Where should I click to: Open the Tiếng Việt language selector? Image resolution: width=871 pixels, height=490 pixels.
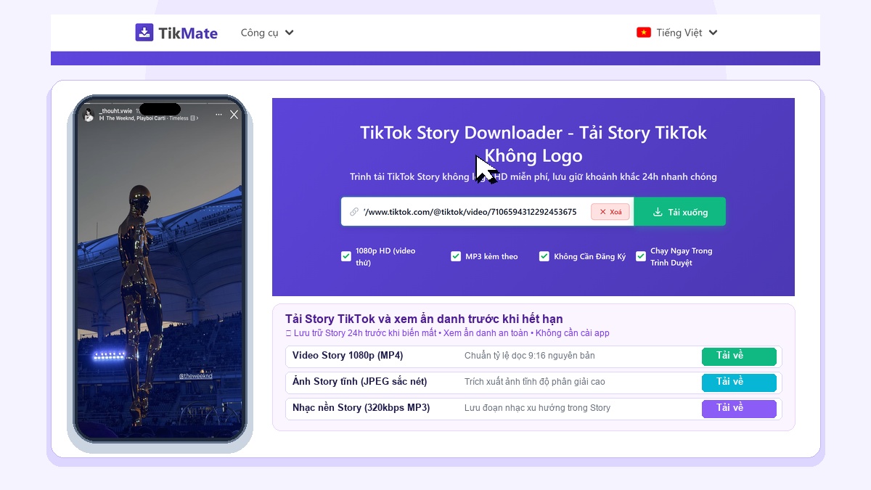pyautogui.click(x=677, y=33)
